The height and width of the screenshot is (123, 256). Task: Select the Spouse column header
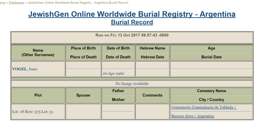tap(83, 95)
